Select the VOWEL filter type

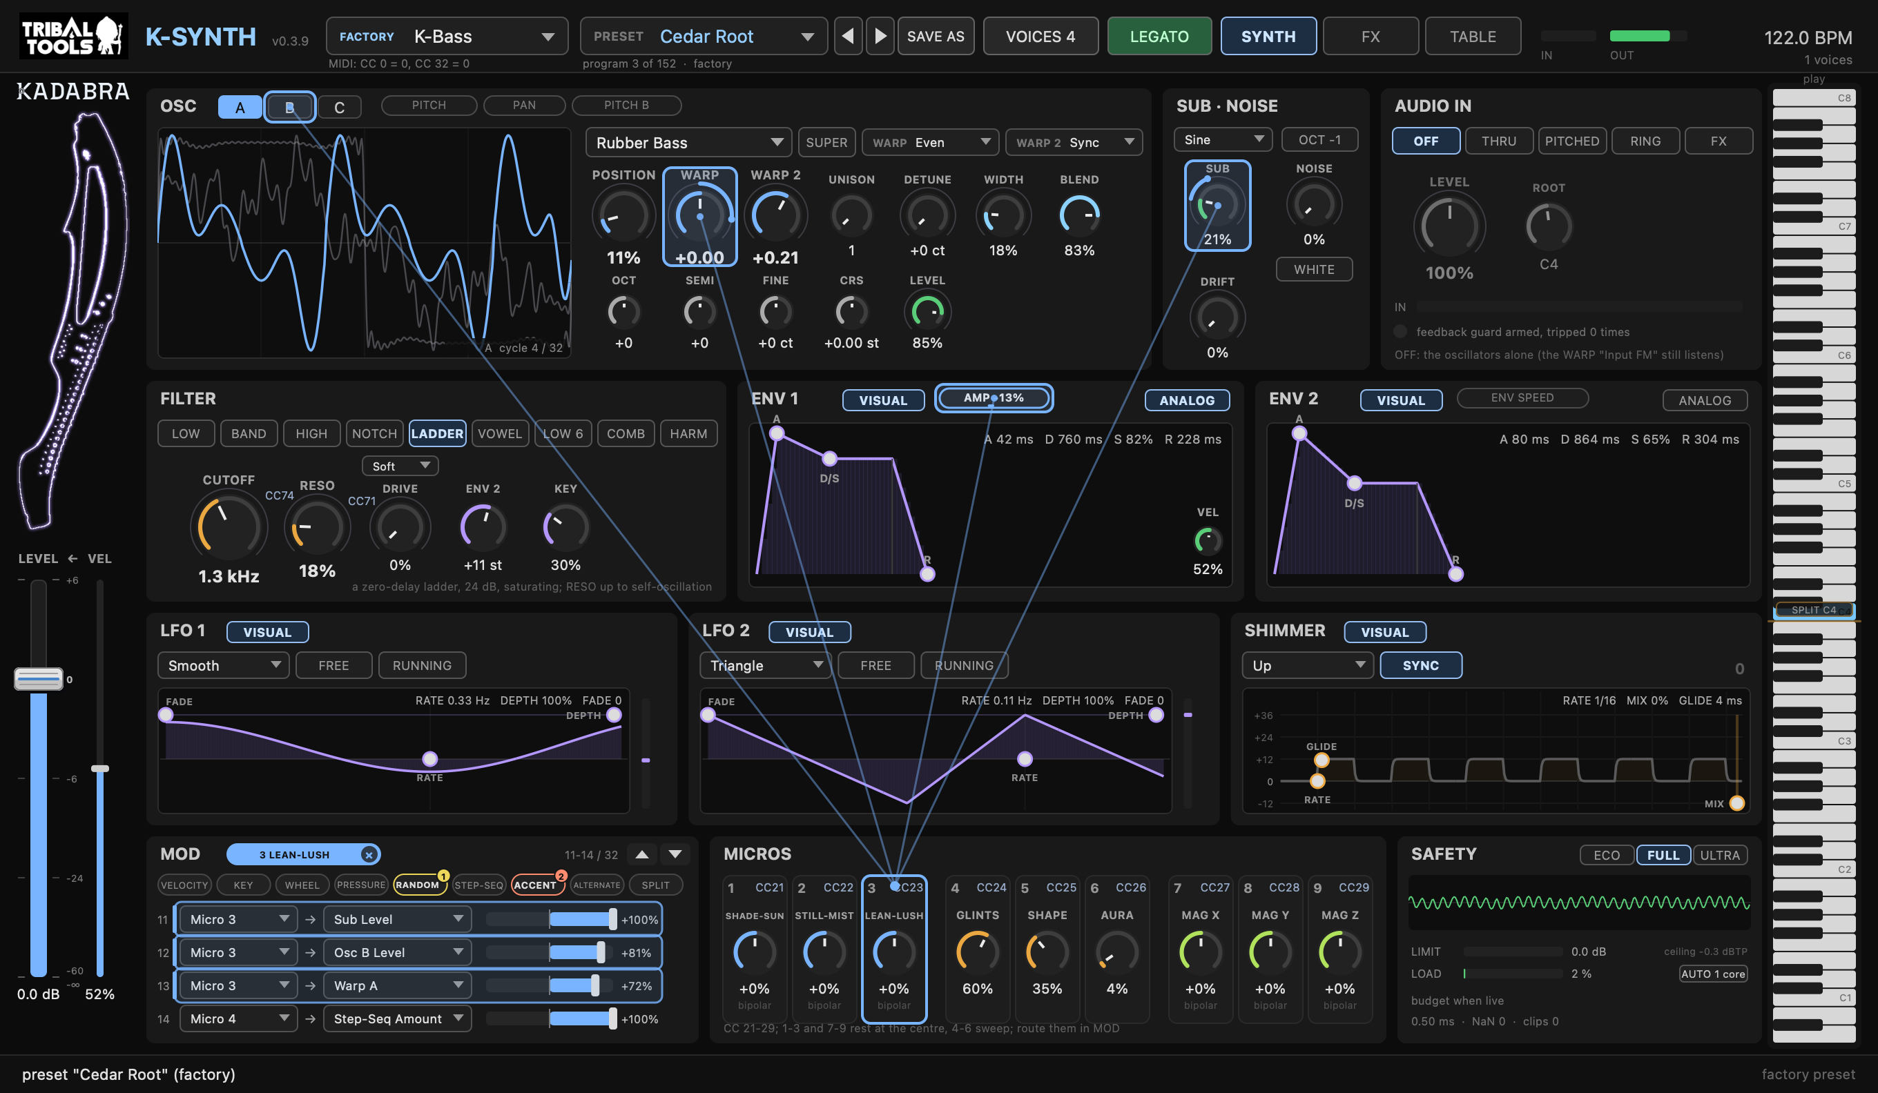(499, 433)
